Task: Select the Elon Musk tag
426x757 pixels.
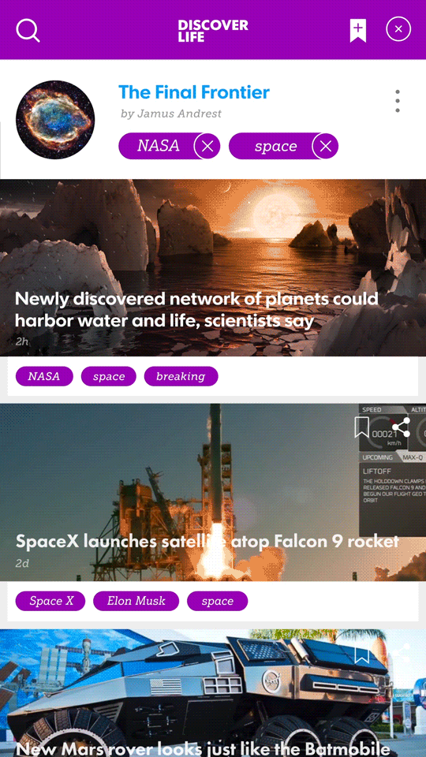Action: point(136,601)
